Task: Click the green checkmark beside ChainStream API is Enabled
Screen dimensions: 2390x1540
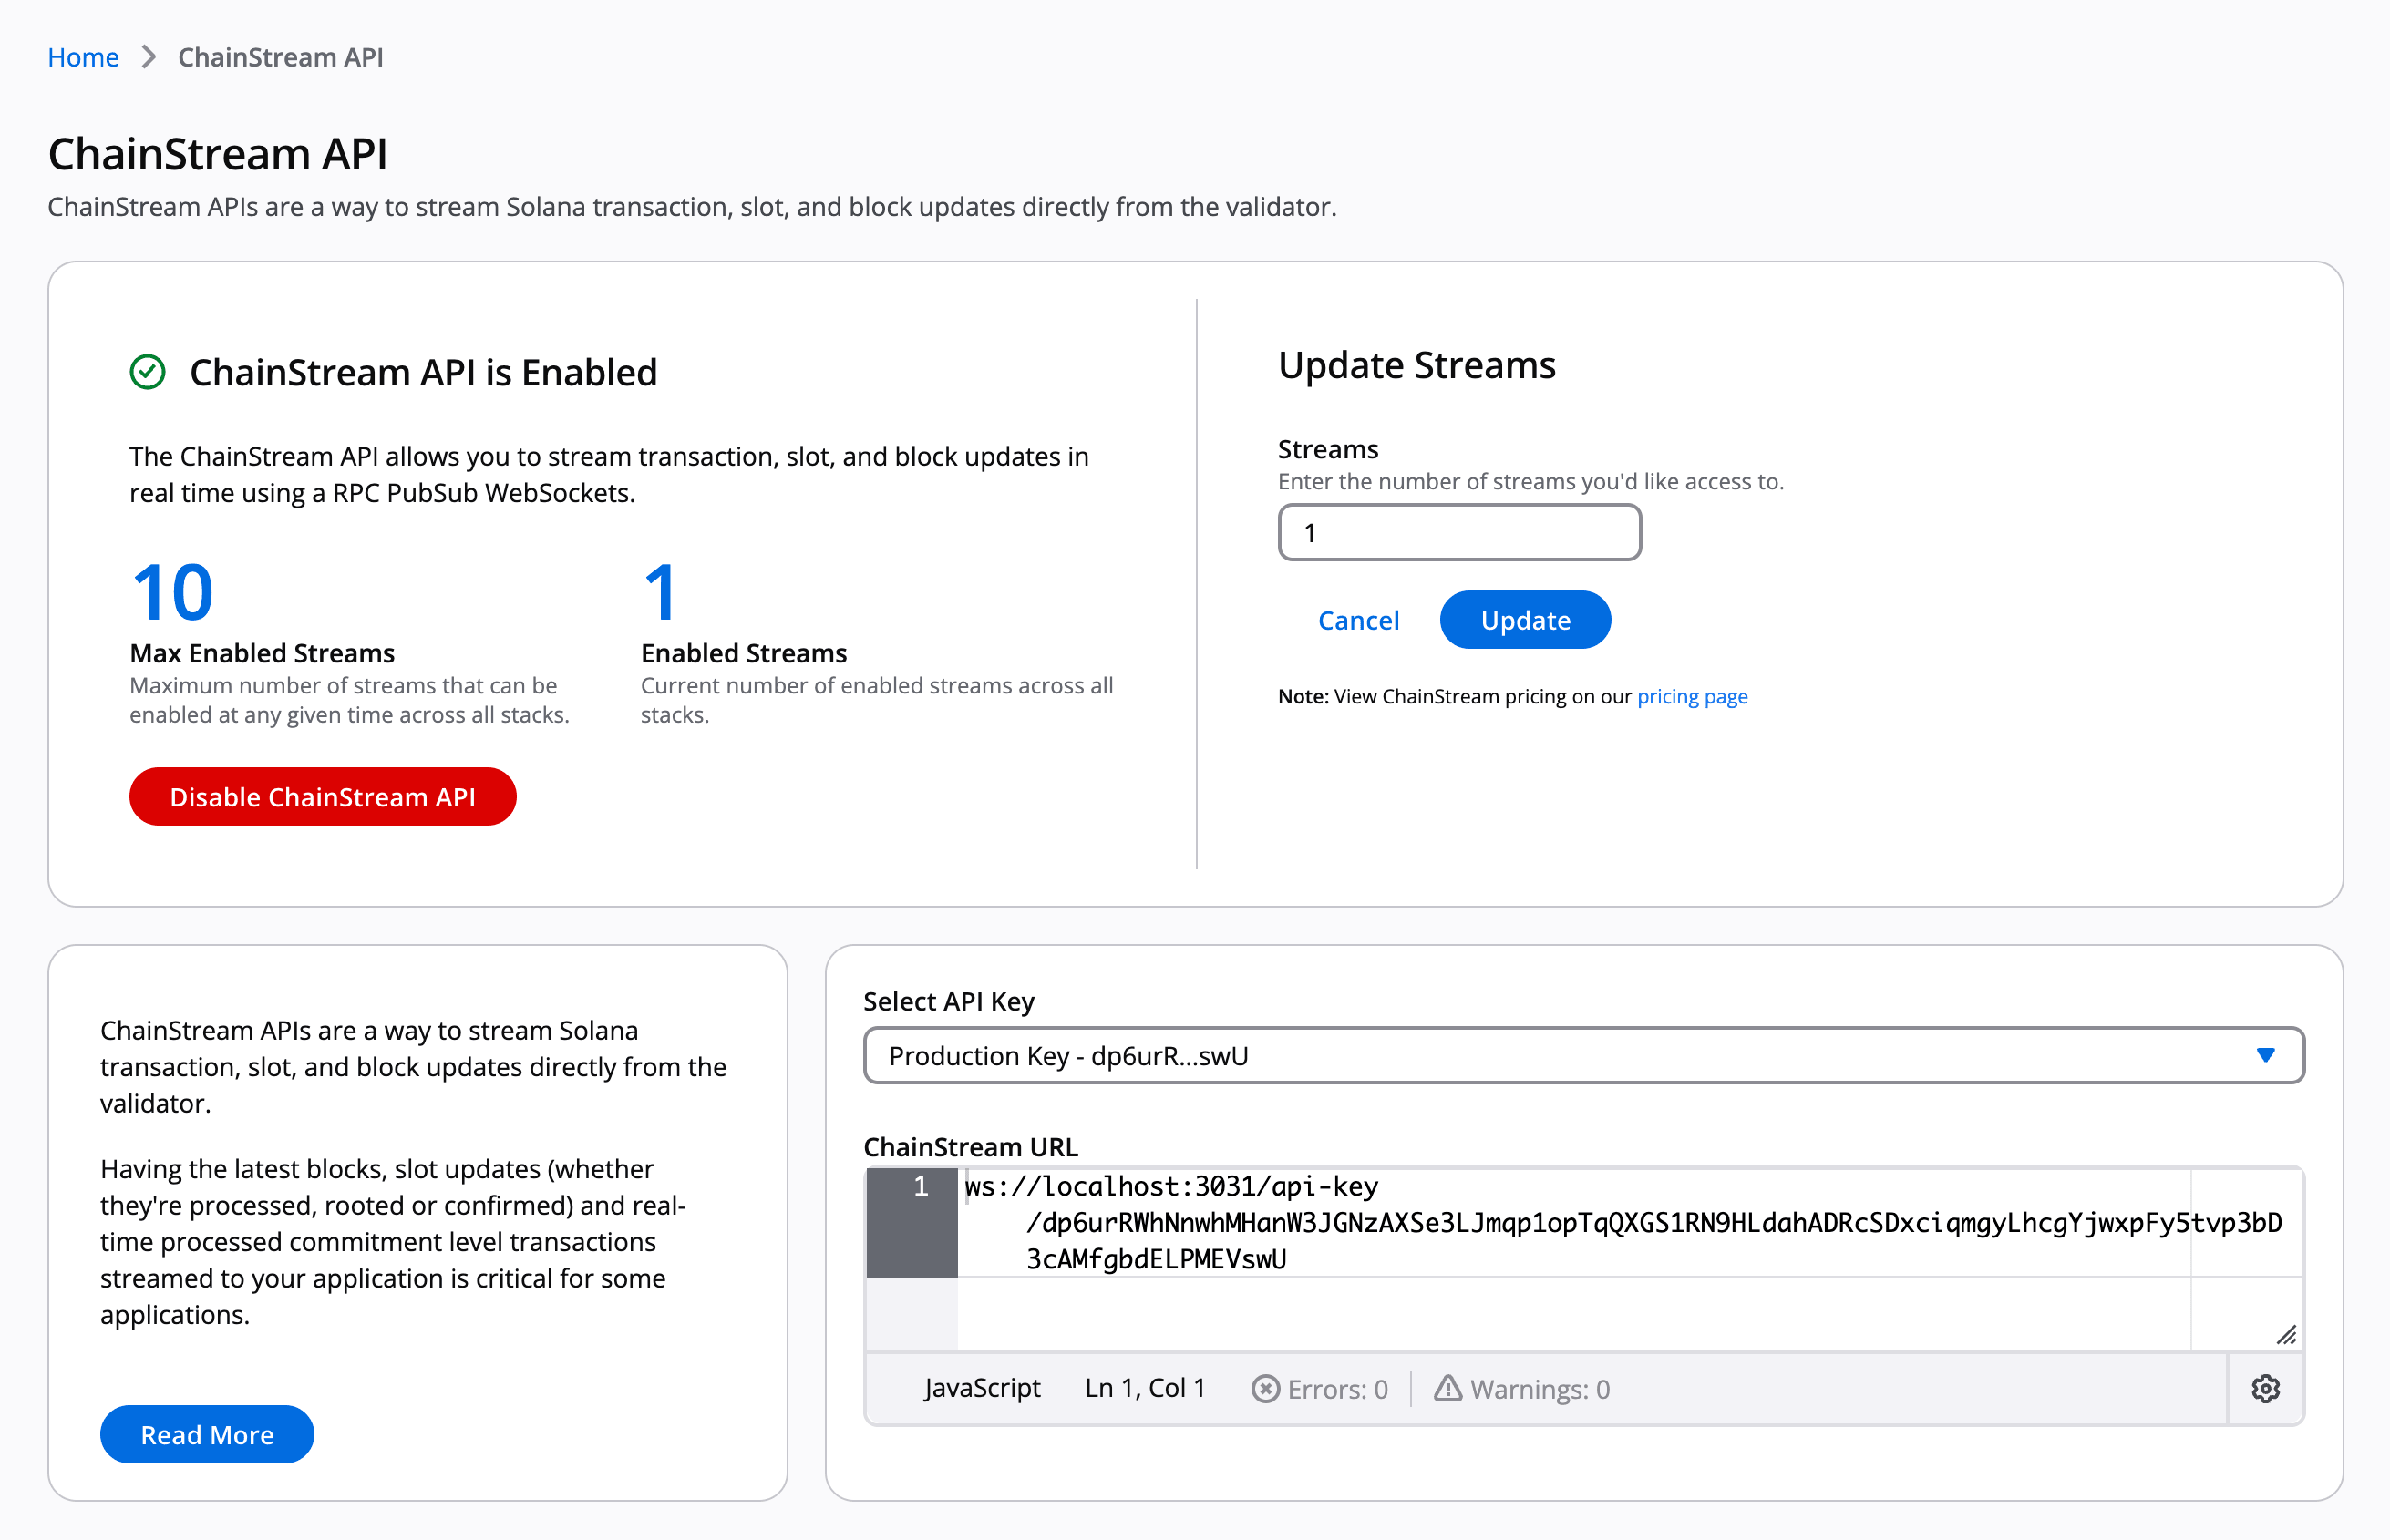Action: point(148,373)
